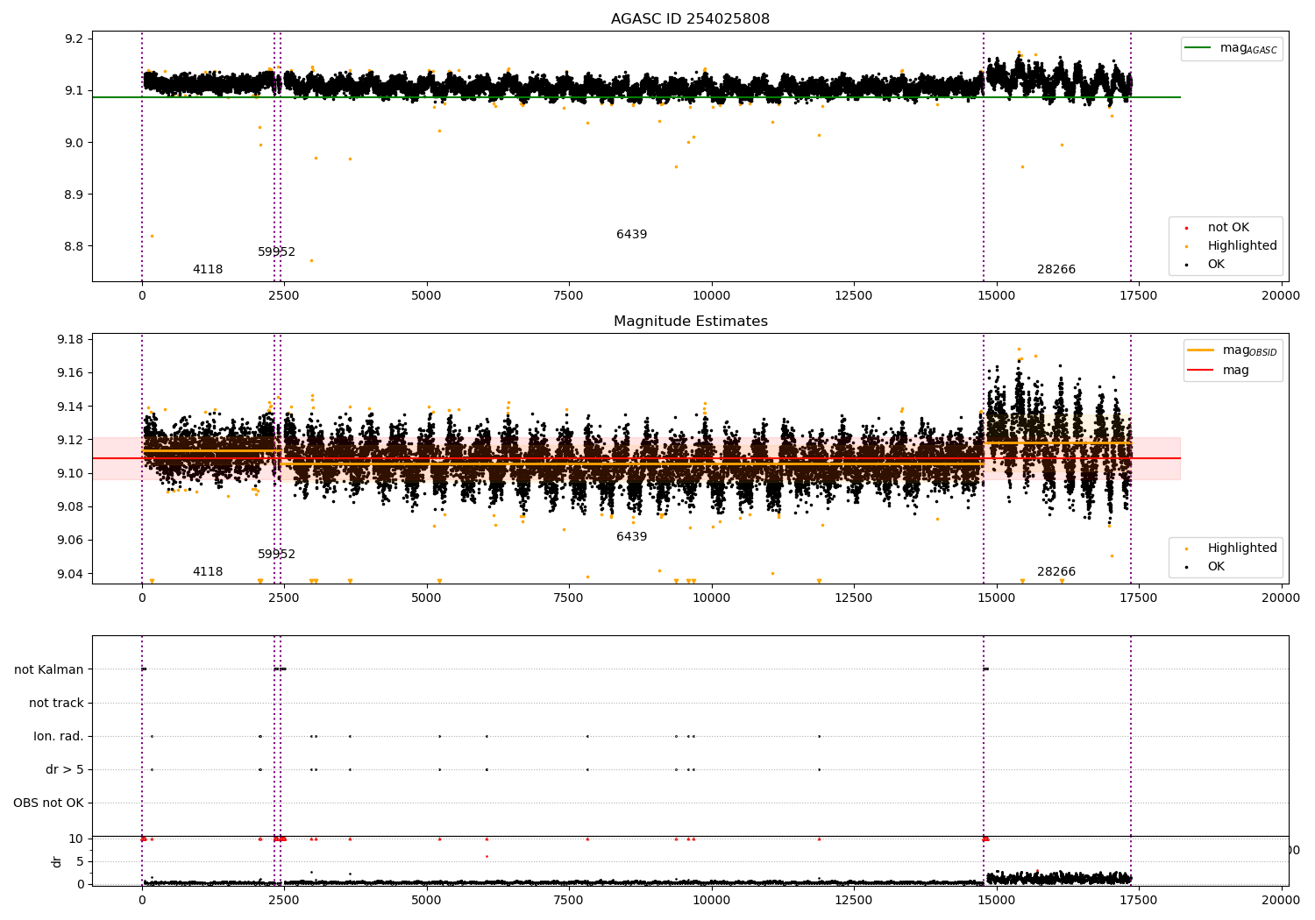Click the 9.16 y-axis tick label
This screenshot has width=1315, height=920.
70,373
